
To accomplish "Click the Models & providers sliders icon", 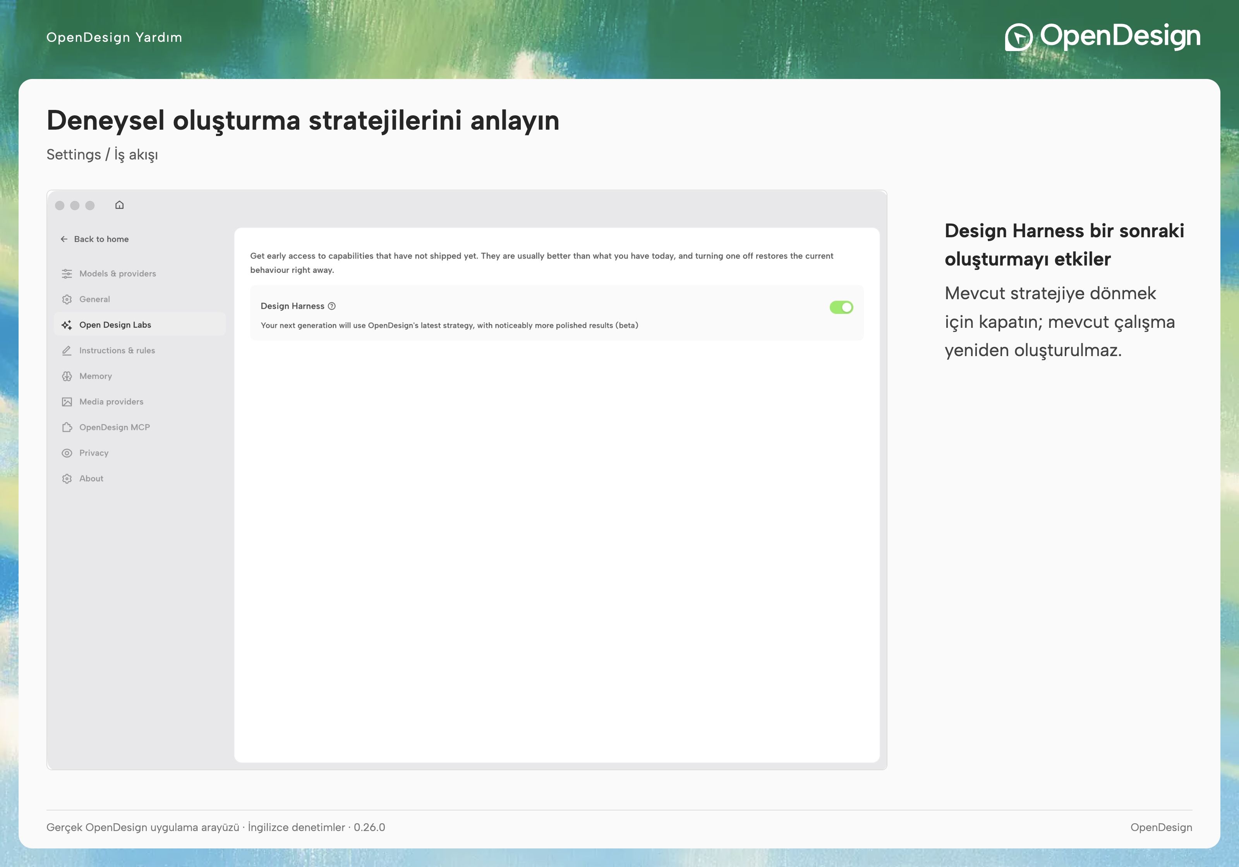I will click(67, 274).
